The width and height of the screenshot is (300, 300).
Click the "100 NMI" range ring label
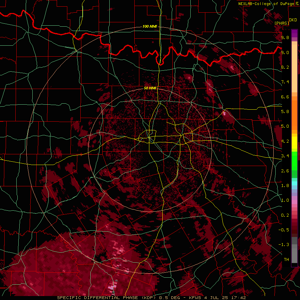pyautogui.click(x=150, y=26)
